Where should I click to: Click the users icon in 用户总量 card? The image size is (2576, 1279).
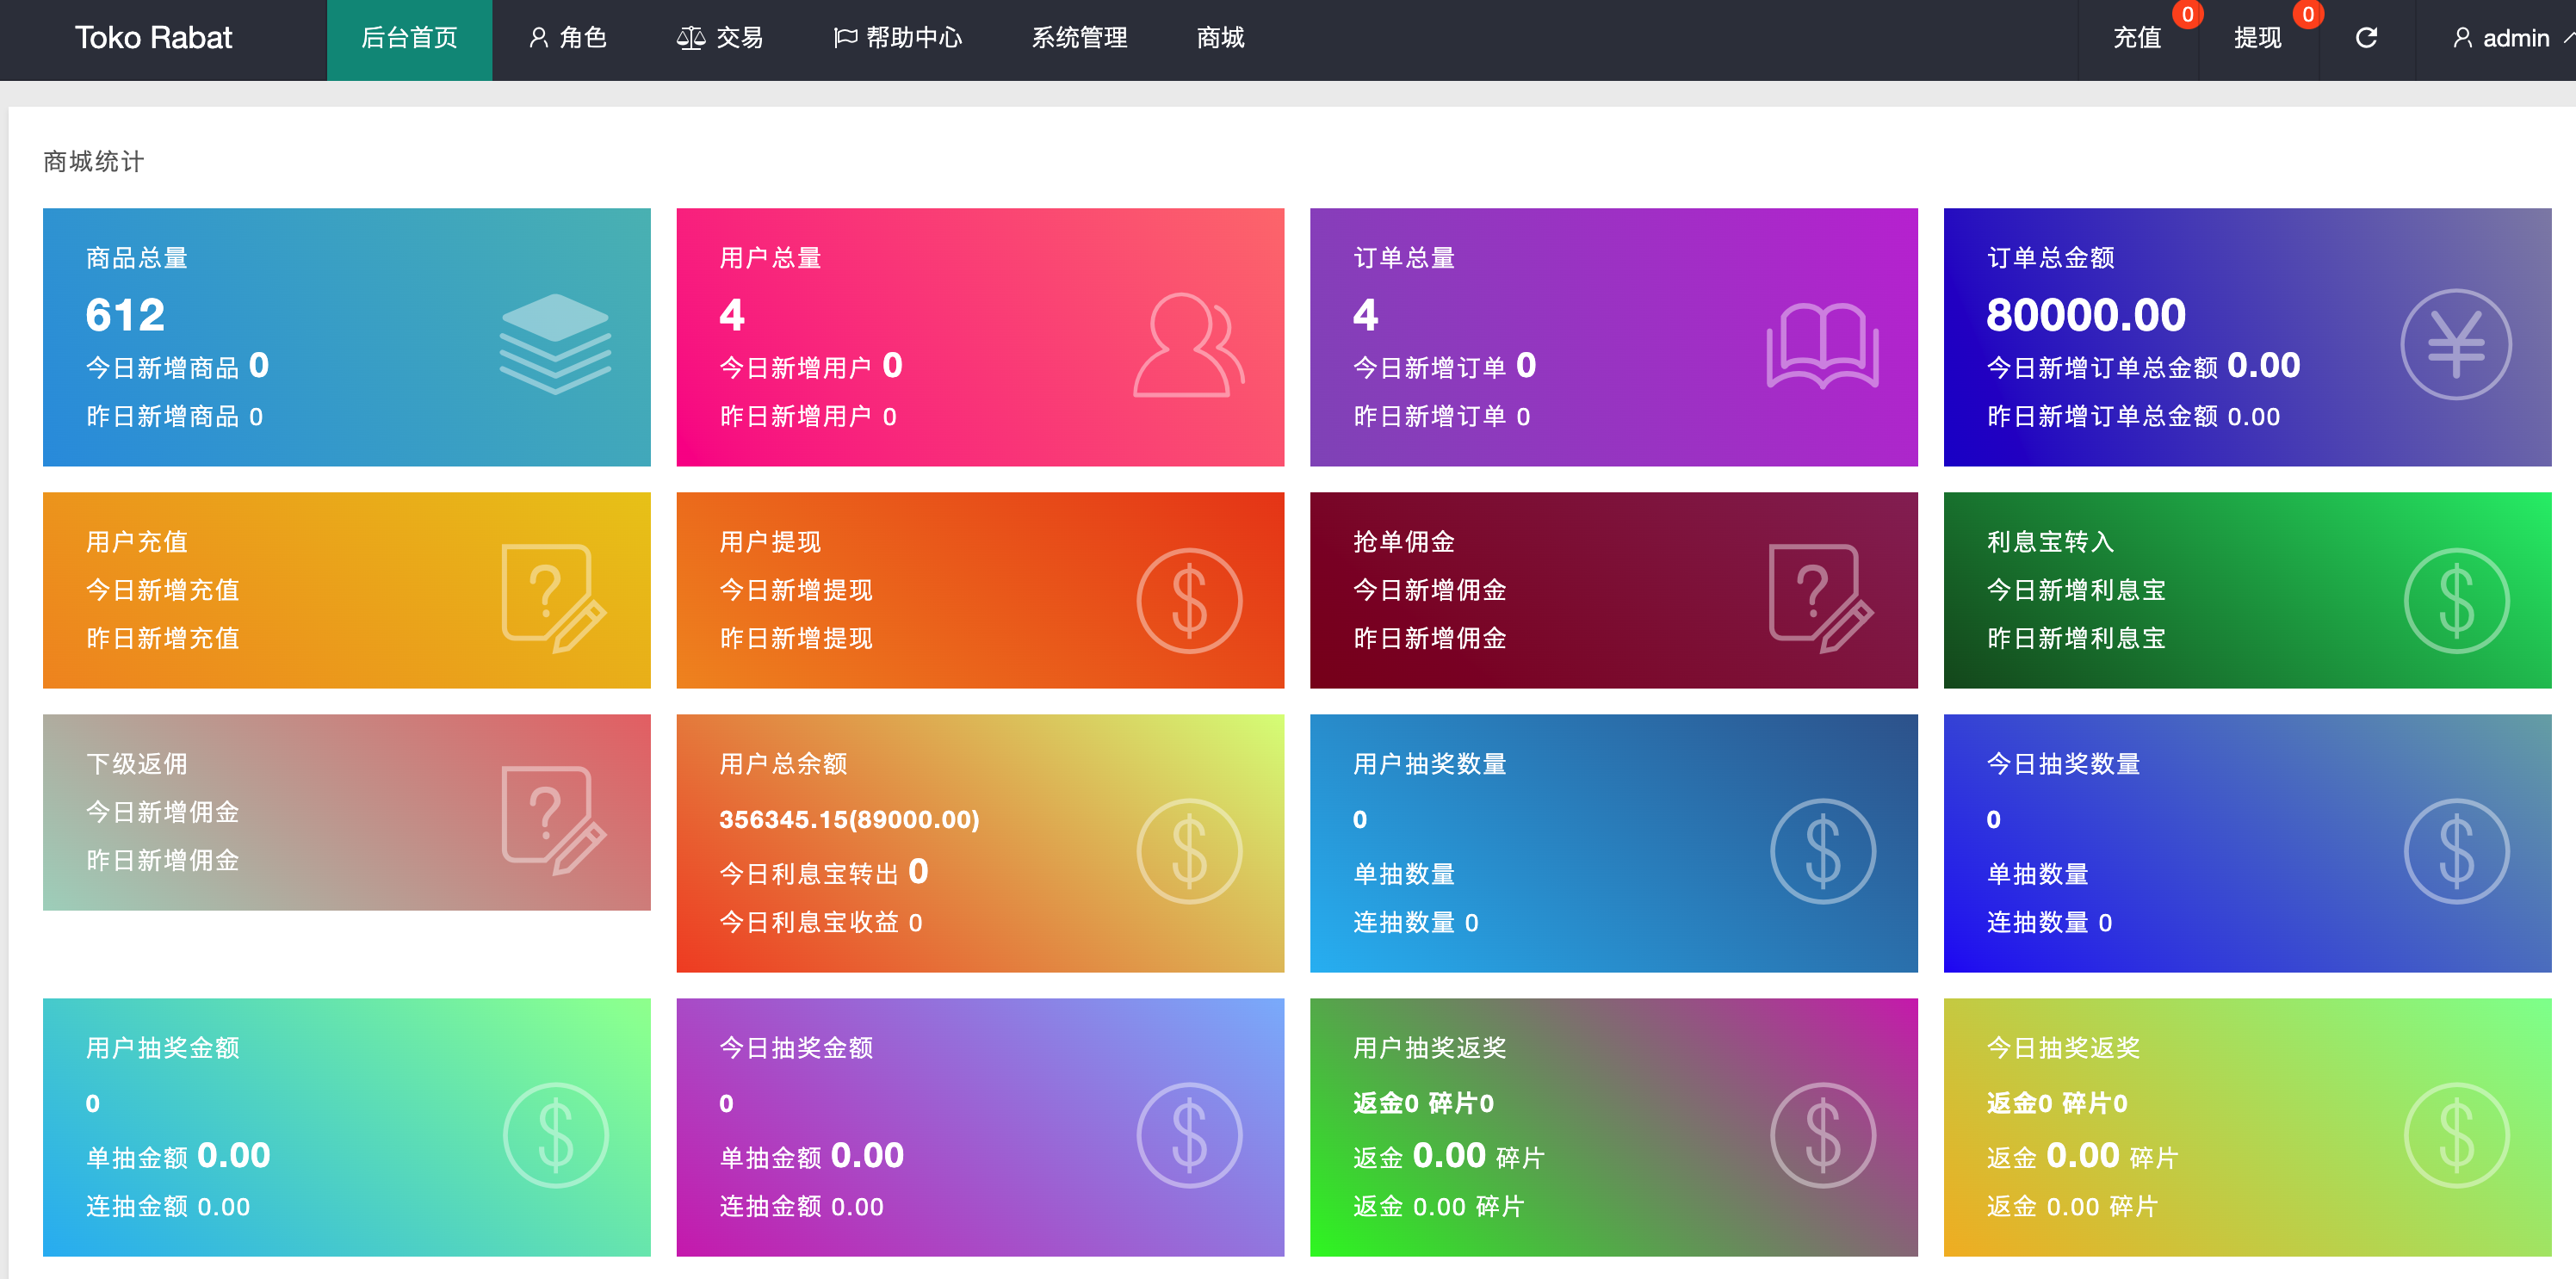pos(1188,344)
